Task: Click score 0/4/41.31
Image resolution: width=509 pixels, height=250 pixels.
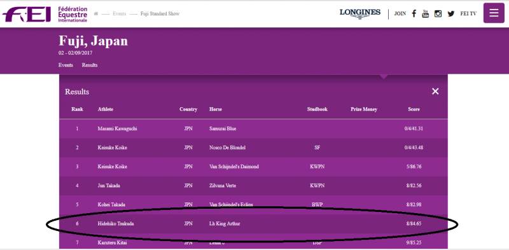Action: coord(414,129)
